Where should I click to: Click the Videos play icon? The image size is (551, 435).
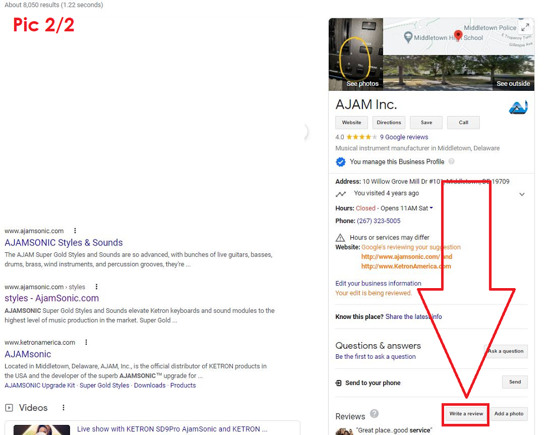[x=9, y=408]
